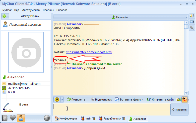Click the gray heart favorites icon

tap(13, 118)
